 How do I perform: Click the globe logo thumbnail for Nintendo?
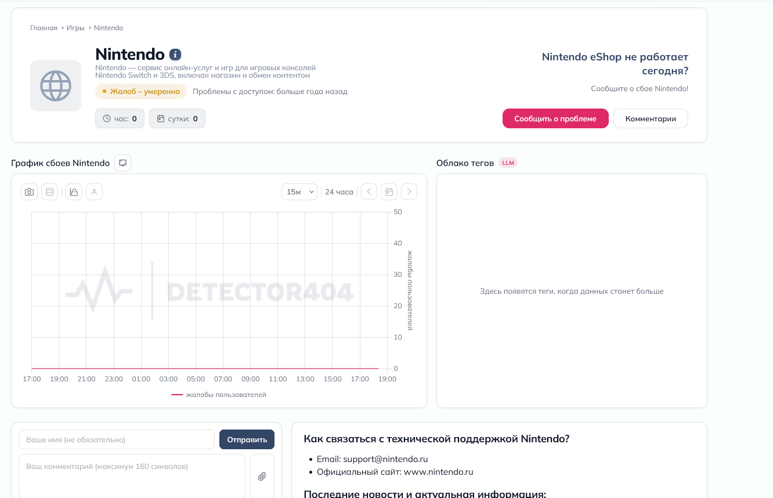56,86
